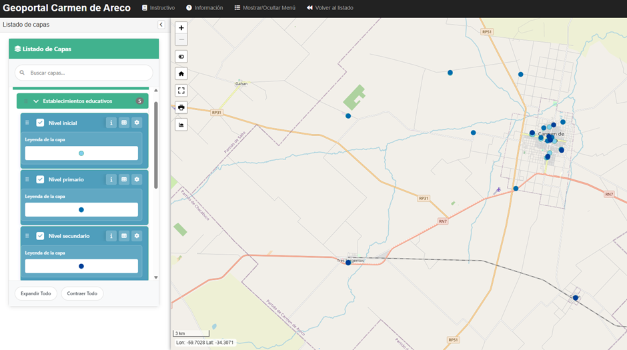Screen dimensions: 627x350
Task: Open attribute table for Nivel primario
Action: [x=124, y=179]
